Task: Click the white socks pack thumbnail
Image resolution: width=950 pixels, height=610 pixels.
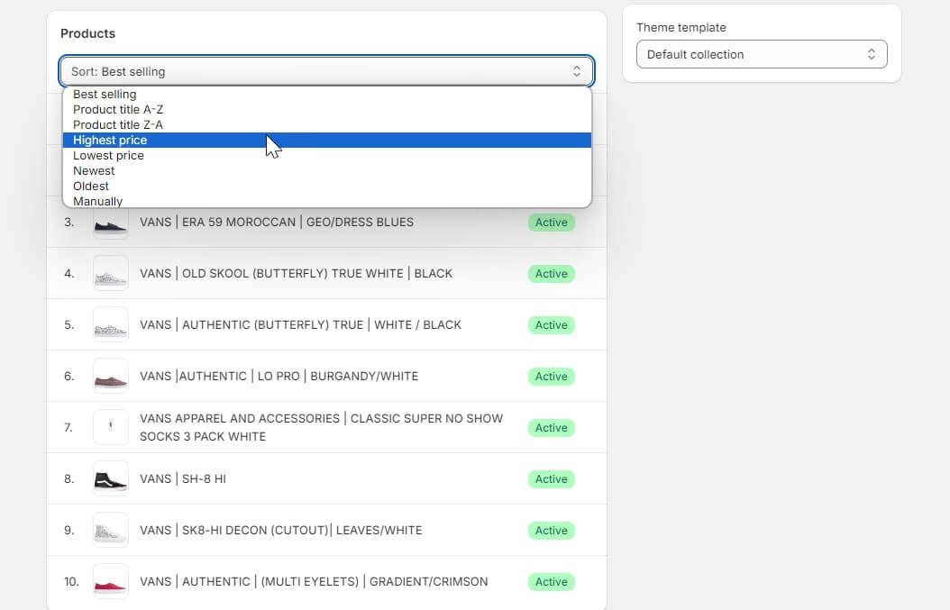Action: point(110,426)
